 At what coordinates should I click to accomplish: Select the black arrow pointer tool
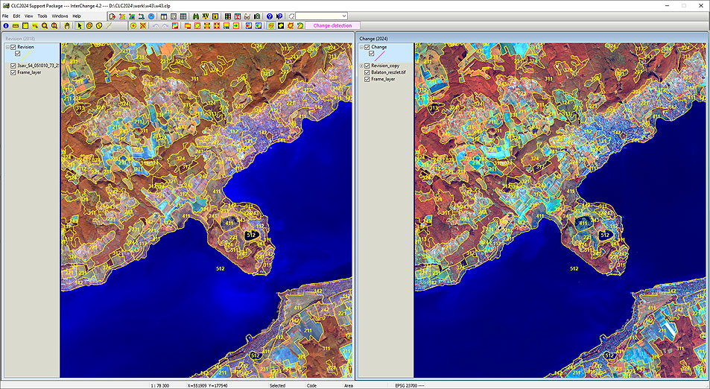tap(80, 26)
